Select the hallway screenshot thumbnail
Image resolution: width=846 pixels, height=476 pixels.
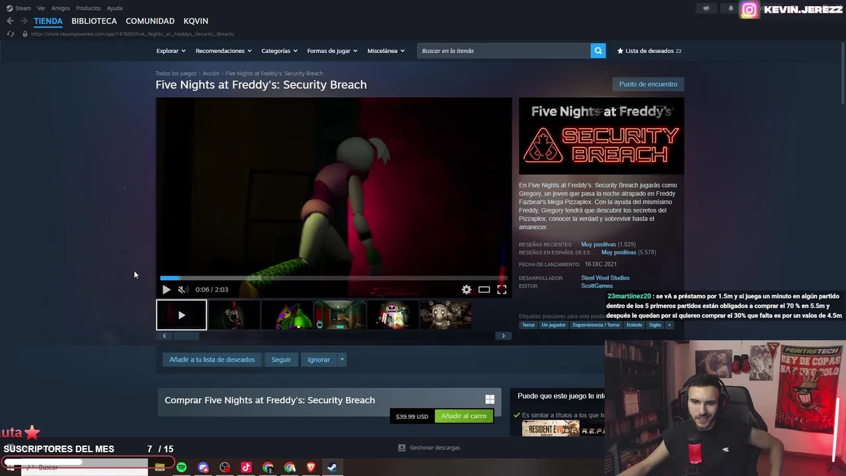coord(340,315)
